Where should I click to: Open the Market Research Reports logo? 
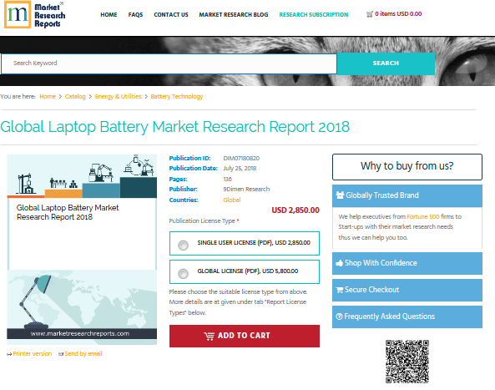(35, 15)
